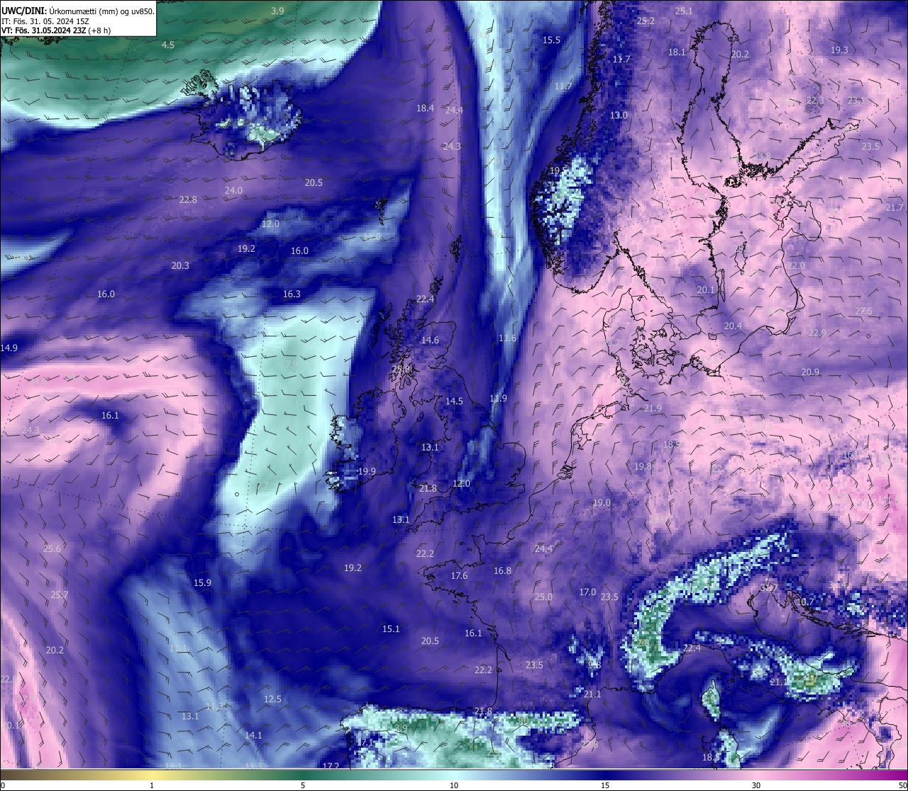The height and width of the screenshot is (791, 908).
Task: Click the map value 14.6
Action: [x=430, y=341]
